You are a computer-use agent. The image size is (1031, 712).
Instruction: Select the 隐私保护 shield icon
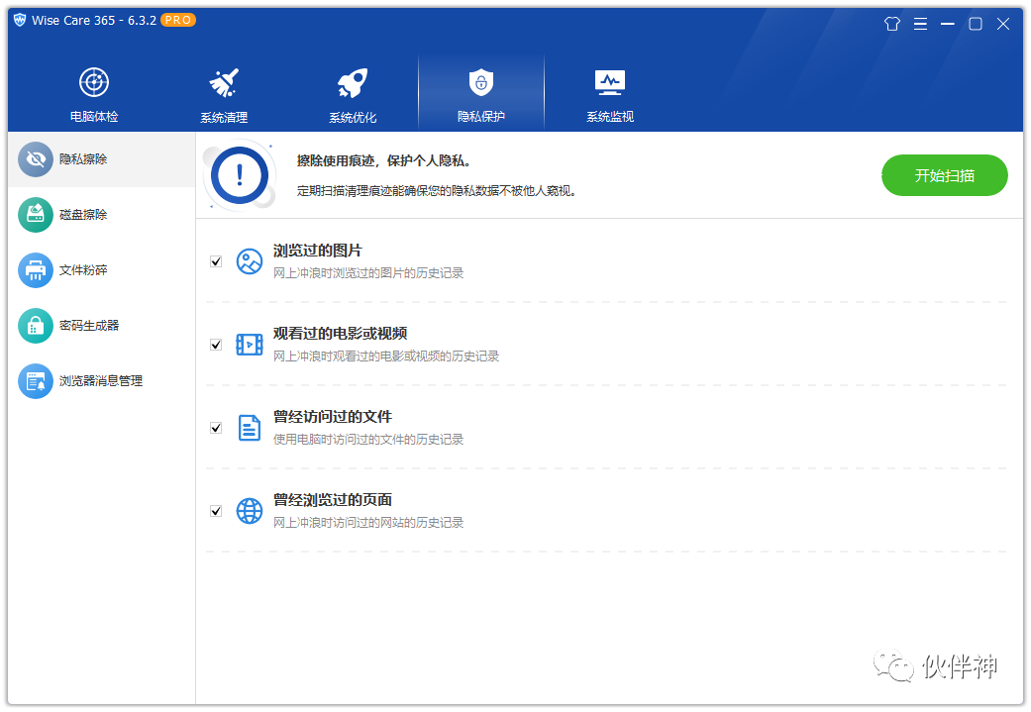coord(481,82)
